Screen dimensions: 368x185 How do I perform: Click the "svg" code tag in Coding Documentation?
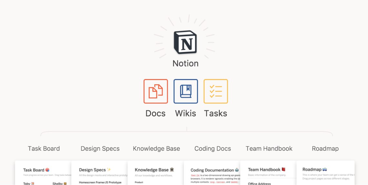pos(212,182)
